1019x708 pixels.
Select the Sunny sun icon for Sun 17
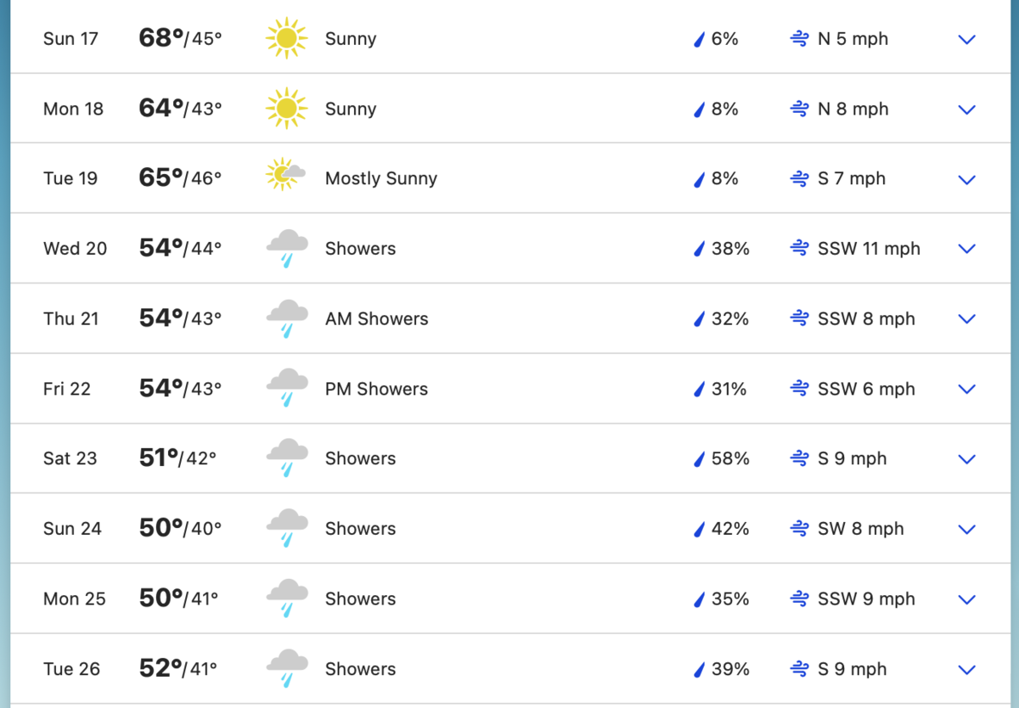click(x=286, y=38)
